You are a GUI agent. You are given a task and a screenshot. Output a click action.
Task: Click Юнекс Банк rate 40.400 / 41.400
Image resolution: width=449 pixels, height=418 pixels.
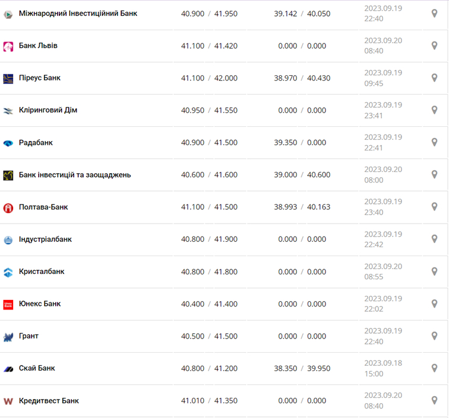click(209, 304)
